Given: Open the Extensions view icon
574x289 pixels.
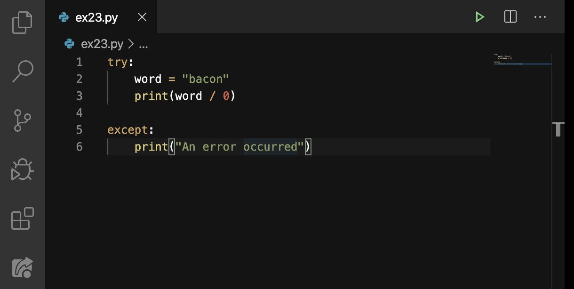Looking at the screenshot, I should [x=22, y=218].
